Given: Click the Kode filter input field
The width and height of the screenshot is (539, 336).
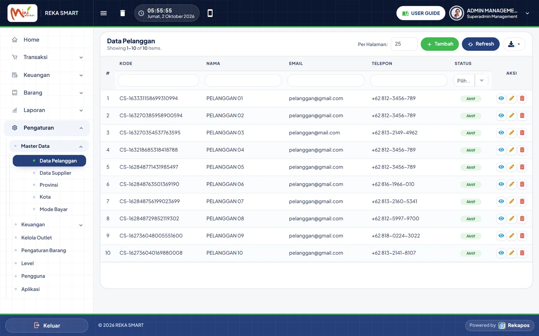Looking at the screenshot, I should 158,81.
